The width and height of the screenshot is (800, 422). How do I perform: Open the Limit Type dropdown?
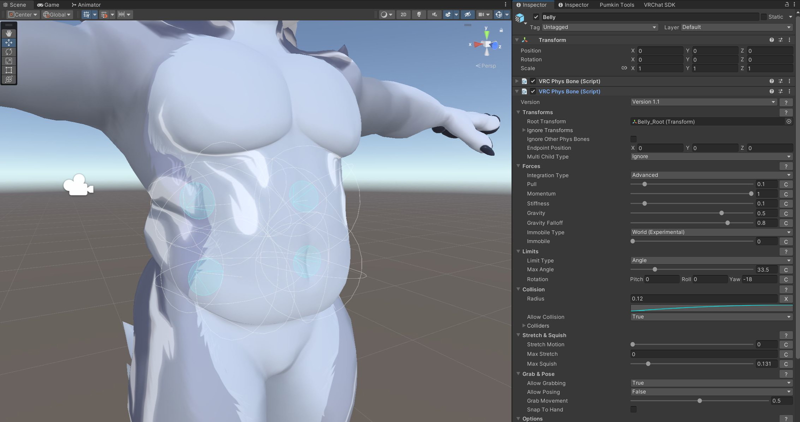pyautogui.click(x=711, y=261)
